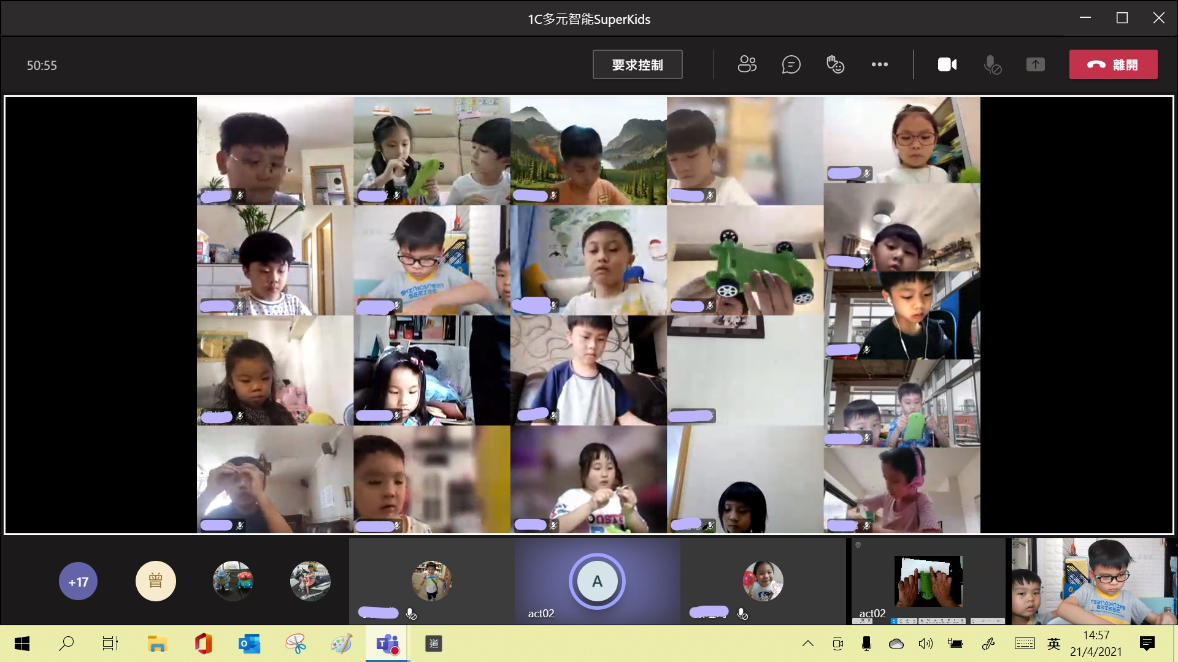Open the taskbar volume control
The width and height of the screenshot is (1178, 662).
tap(925, 644)
